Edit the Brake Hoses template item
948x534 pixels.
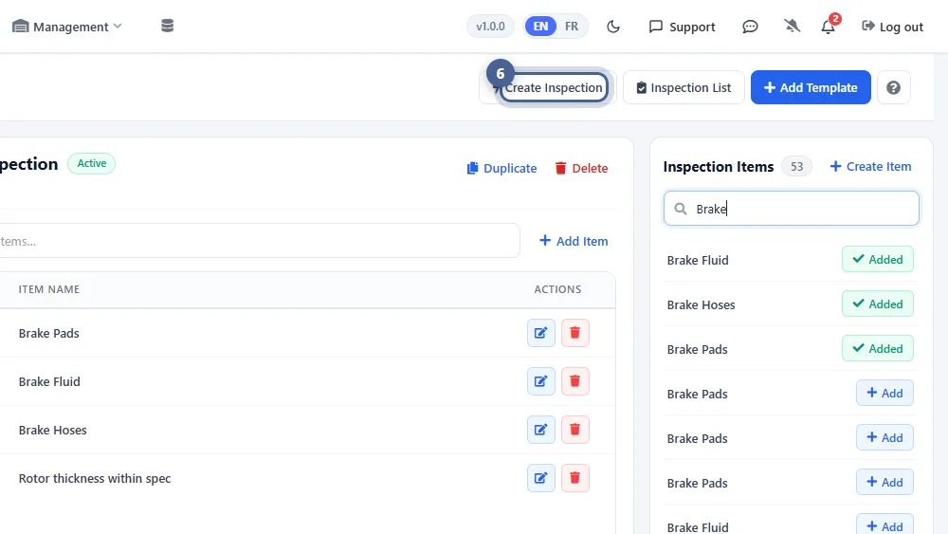[541, 430]
